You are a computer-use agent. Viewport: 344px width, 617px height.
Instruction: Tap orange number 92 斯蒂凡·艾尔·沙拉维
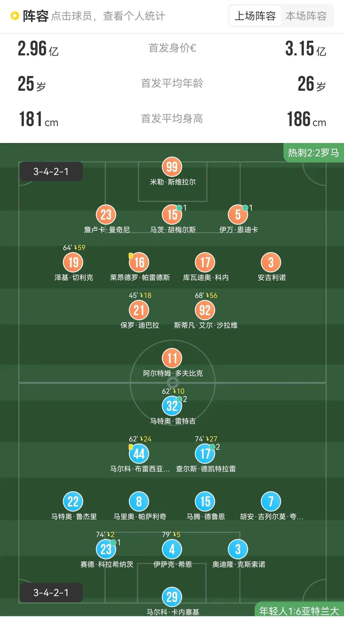click(205, 310)
